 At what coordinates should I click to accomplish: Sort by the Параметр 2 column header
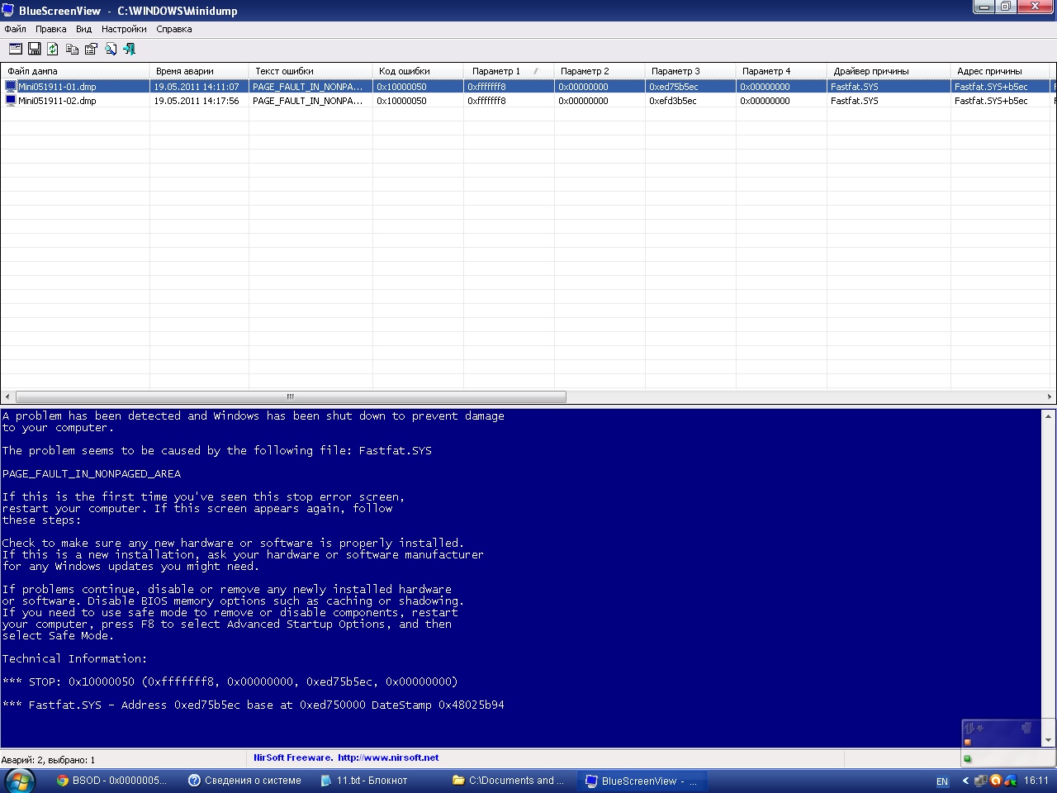[600, 71]
